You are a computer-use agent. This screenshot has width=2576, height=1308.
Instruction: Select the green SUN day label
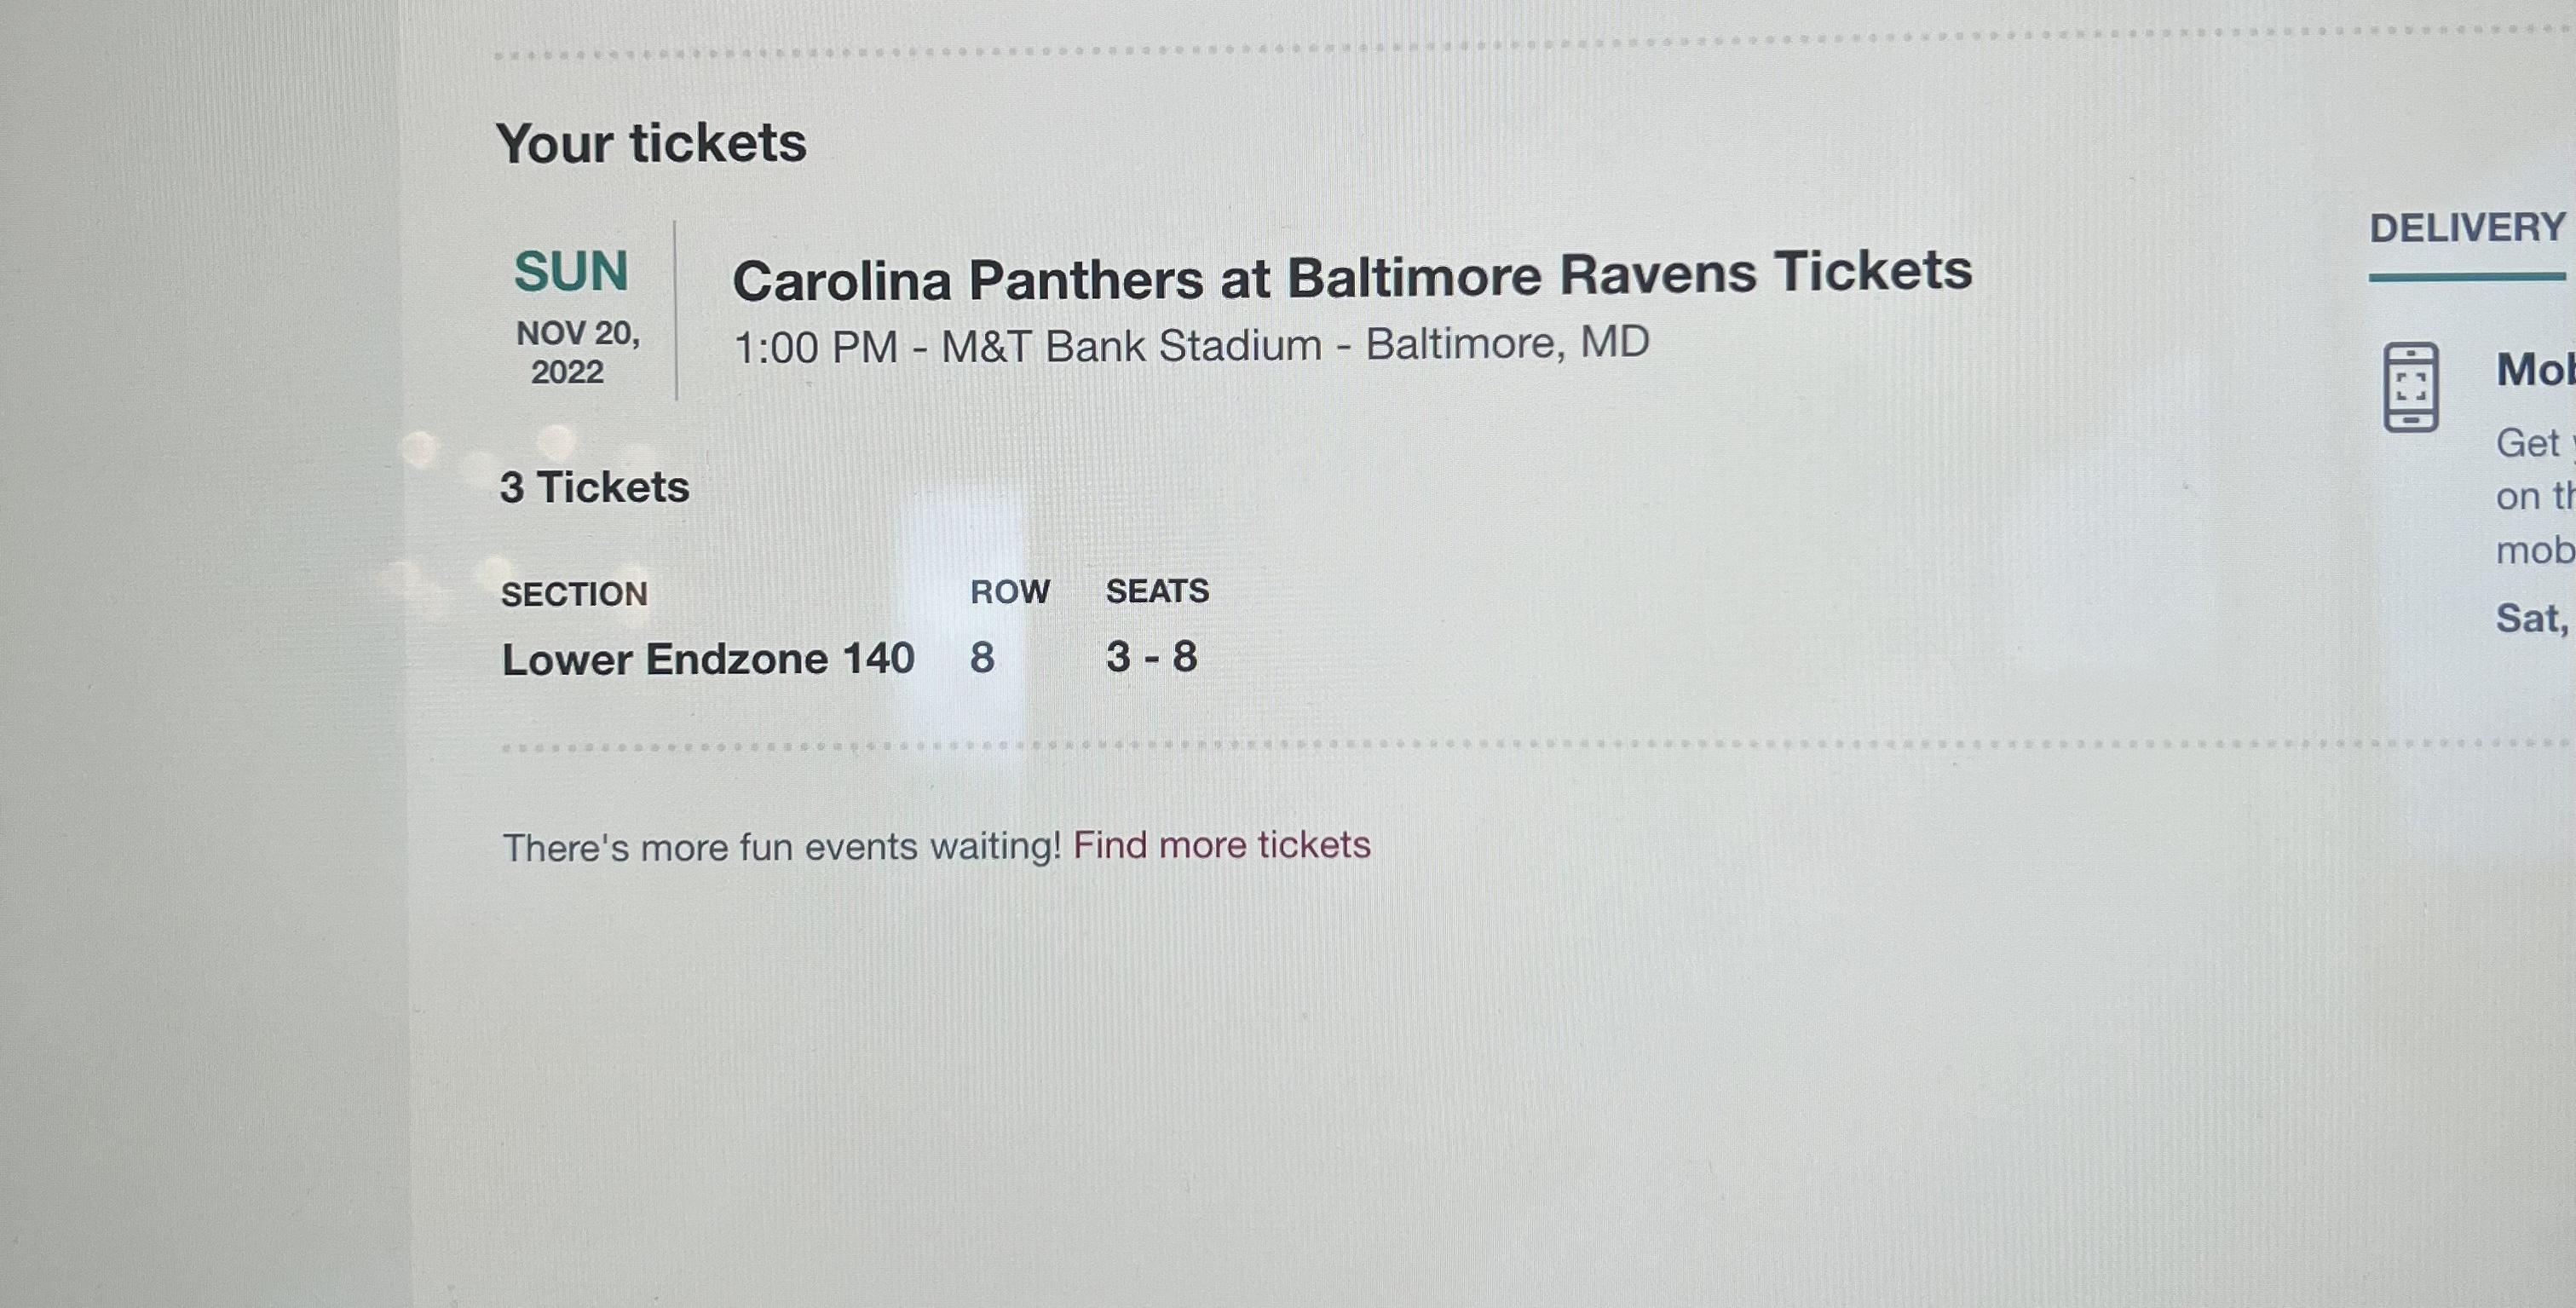tap(571, 272)
